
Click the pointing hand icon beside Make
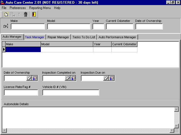pos(6,26)
